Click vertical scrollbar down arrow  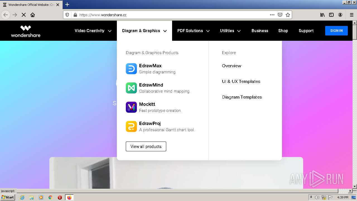355,186
